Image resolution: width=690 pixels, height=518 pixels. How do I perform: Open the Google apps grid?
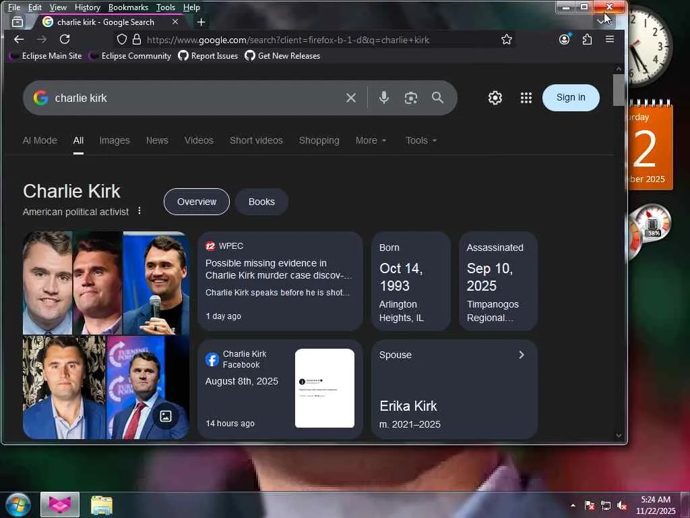(x=526, y=98)
